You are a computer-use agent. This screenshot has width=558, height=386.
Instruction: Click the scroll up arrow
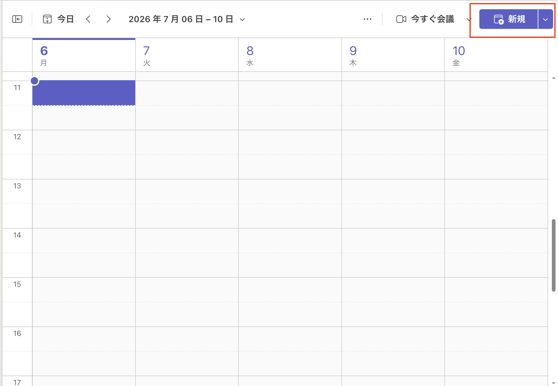(x=554, y=78)
